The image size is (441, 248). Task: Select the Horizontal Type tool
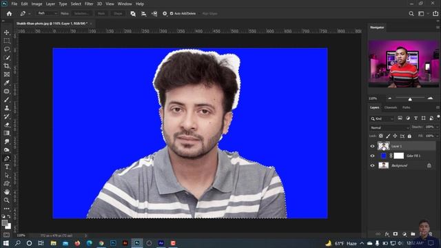[x=6, y=167]
